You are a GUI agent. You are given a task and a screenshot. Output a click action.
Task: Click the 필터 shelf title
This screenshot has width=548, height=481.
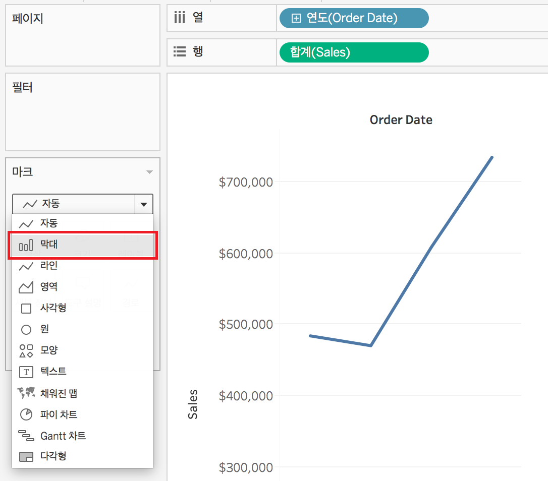pos(22,87)
